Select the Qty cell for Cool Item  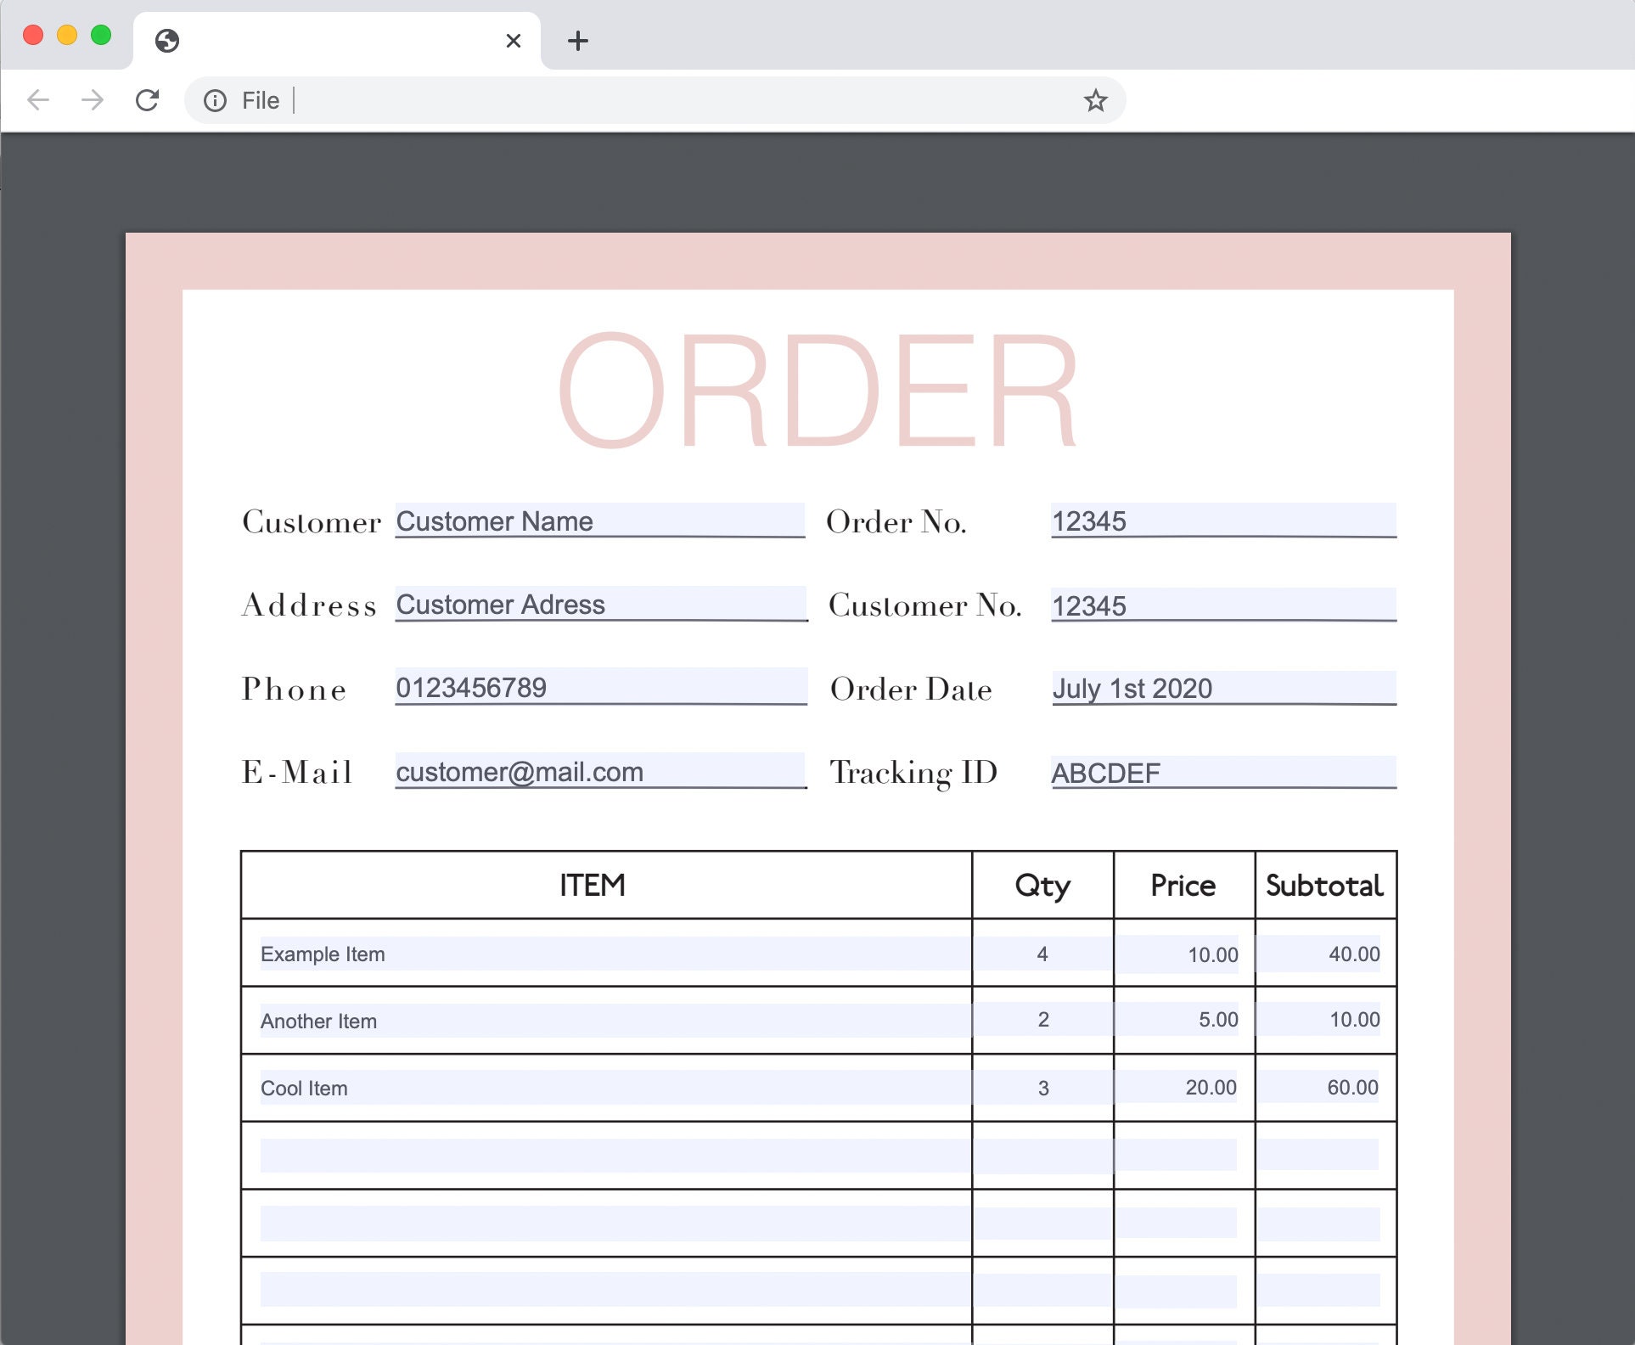click(x=1042, y=1088)
